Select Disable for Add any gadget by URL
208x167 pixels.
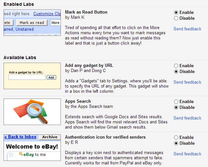(x=176, y=72)
